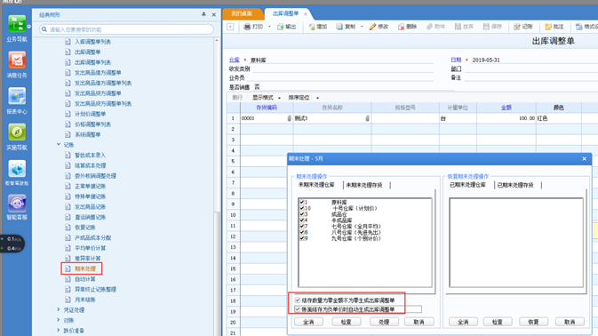Click lookup icon in 存货名称 cell 测试3
This screenshot has width=598, height=336.
pos(367,118)
